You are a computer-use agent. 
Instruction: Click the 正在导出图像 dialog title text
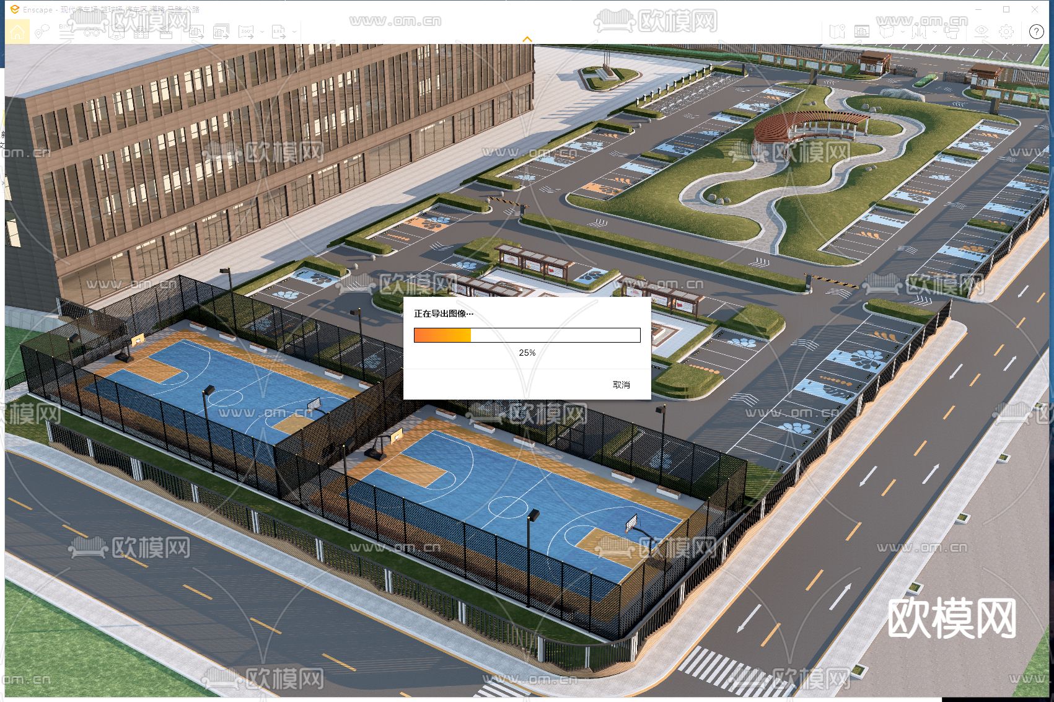point(444,314)
